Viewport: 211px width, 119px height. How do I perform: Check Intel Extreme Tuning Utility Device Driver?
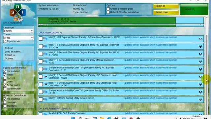pyautogui.click(x=41, y=99)
